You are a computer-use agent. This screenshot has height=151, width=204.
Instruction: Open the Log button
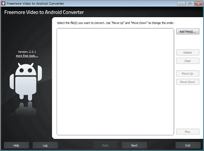pos(45,145)
